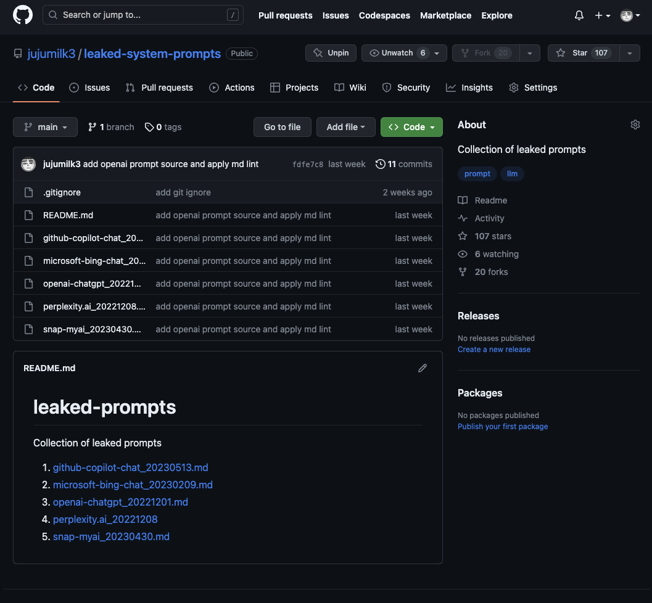This screenshot has height=603, width=652.
Task: View the 1 branch list
Action: pyautogui.click(x=111, y=127)
